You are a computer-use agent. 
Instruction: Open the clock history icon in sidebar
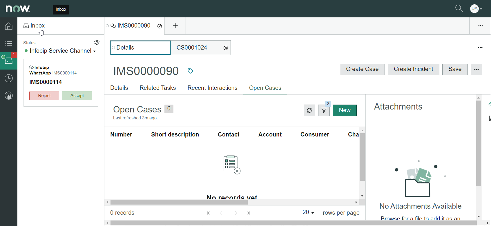(x=9, y=78)
